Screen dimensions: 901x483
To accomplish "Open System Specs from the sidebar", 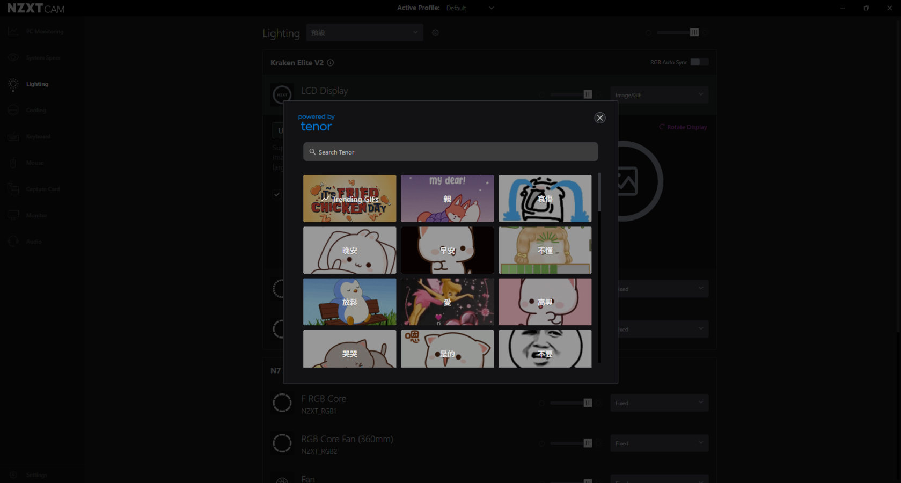I will 13,57.
